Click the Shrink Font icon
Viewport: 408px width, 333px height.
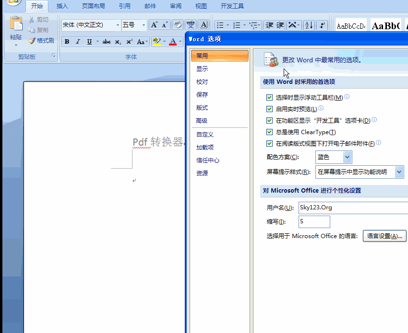(165, 25)
